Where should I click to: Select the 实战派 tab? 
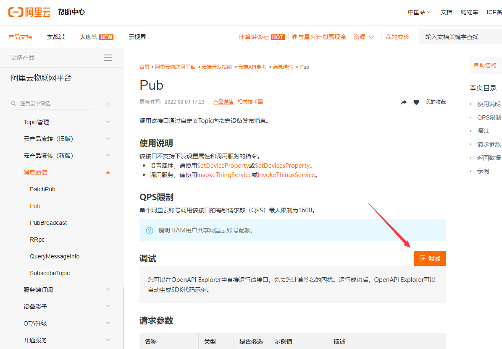coord(56,37)
